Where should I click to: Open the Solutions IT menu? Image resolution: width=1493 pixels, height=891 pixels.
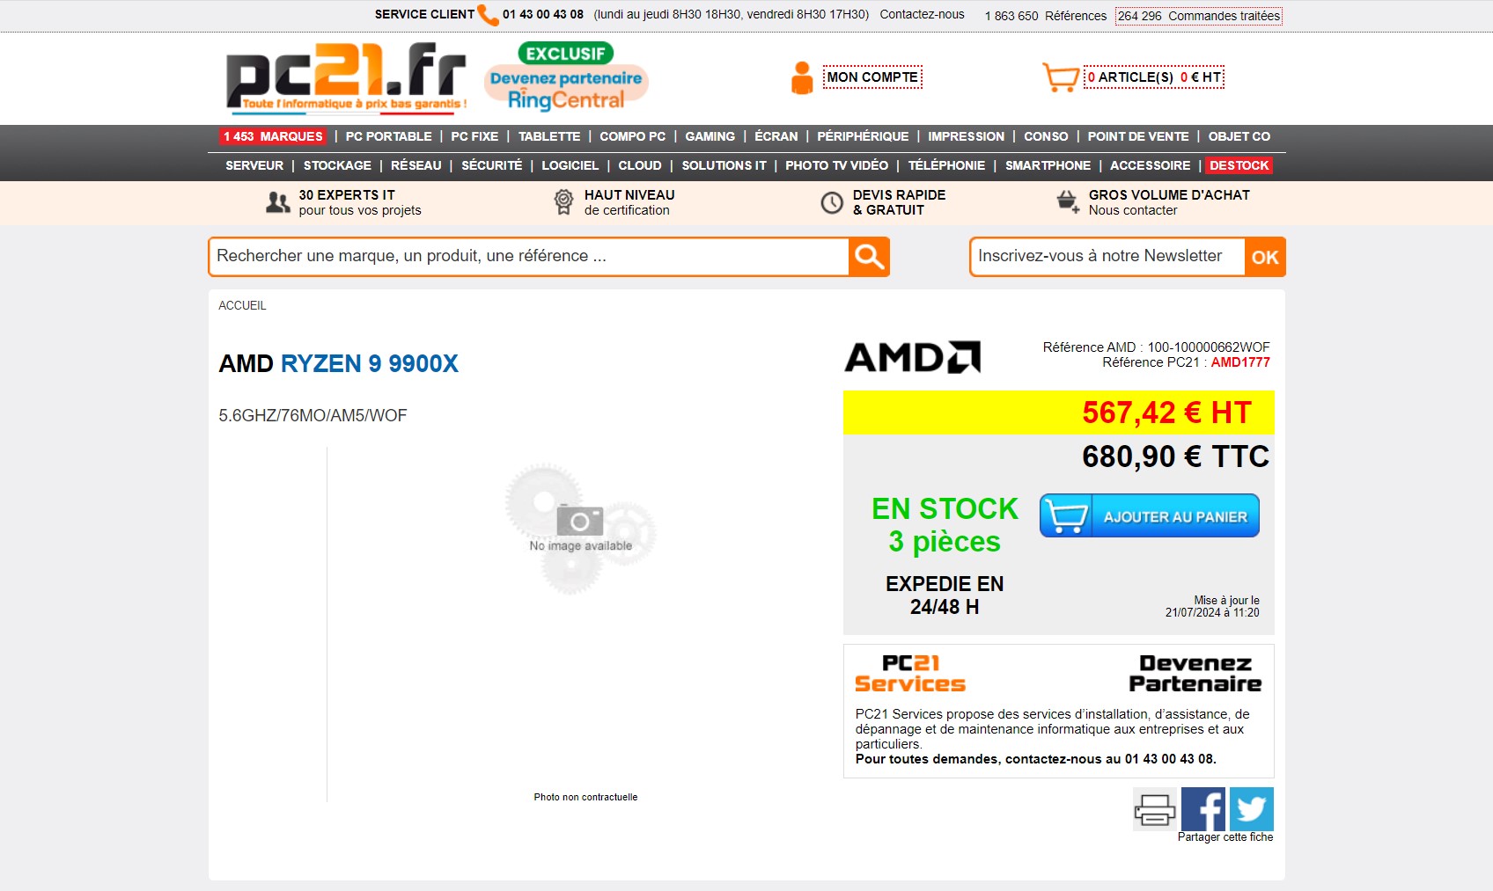tap(724, 165)
